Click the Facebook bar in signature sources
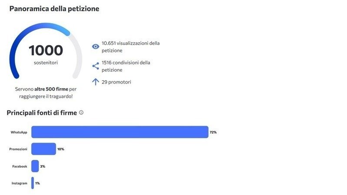The height and width of the screenshot is (195, 347). point(35,166)
